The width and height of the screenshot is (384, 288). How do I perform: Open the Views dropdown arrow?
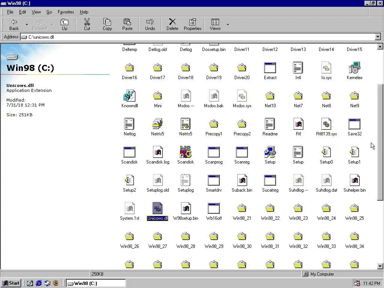[228, 24]
